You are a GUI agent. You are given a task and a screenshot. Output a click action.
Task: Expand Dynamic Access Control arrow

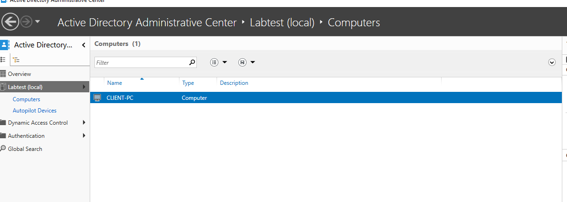click(x=84, y=123)
